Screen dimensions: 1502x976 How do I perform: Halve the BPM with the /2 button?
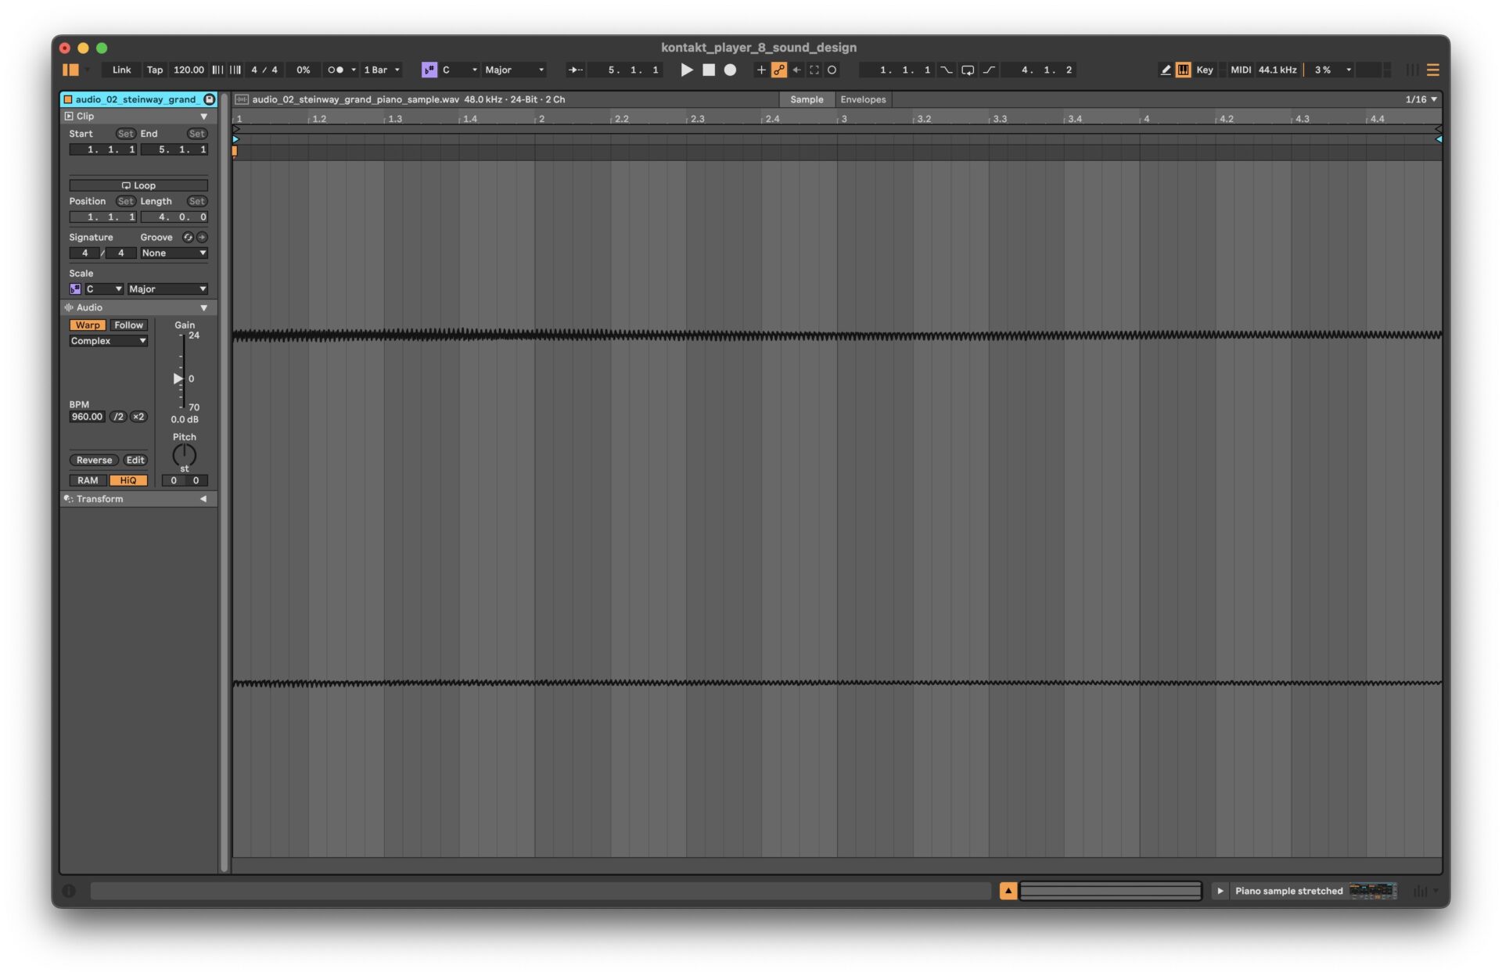click(x=118, y=417)
